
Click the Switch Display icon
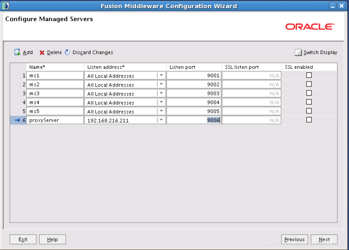point(298,52)
